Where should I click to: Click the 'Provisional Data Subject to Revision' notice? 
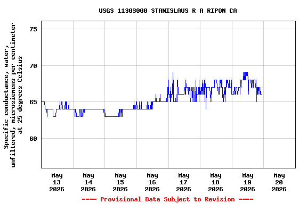click(167, 199)
